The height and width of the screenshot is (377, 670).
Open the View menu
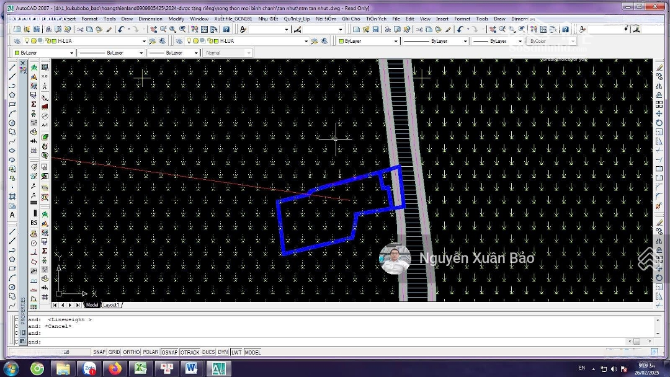coord(425,19)
